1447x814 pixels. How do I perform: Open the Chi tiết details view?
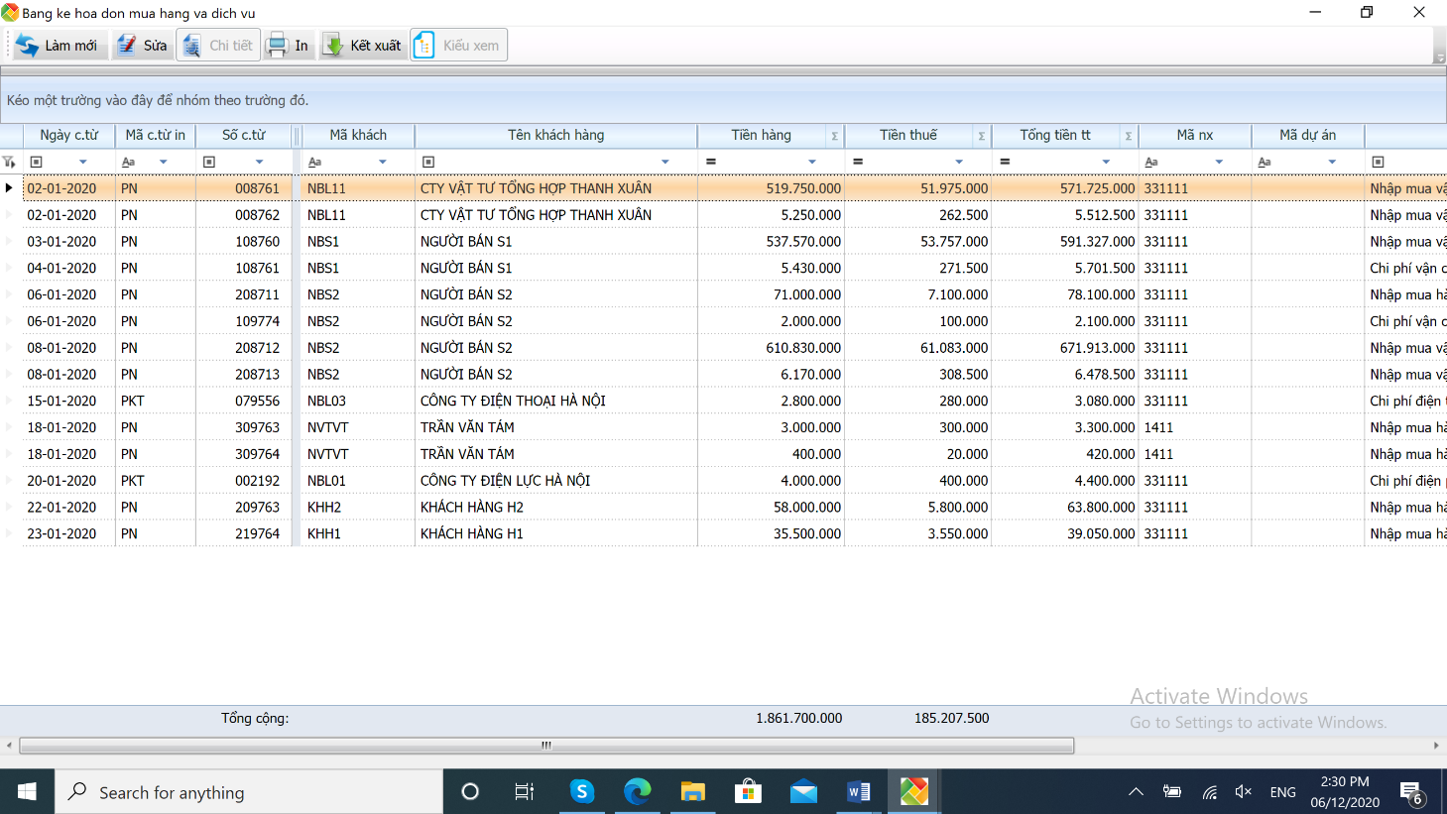point(218,46)
